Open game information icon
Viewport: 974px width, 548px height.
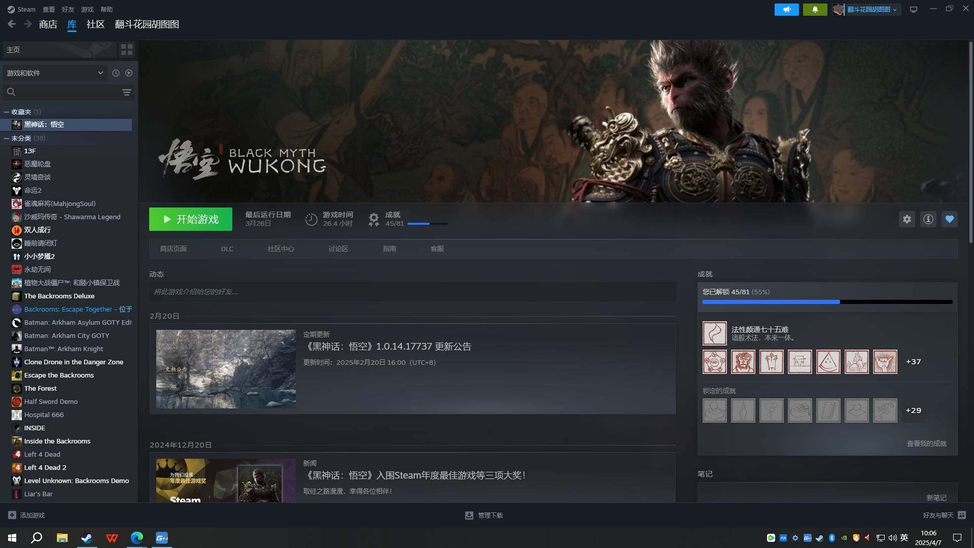[928, 219]
